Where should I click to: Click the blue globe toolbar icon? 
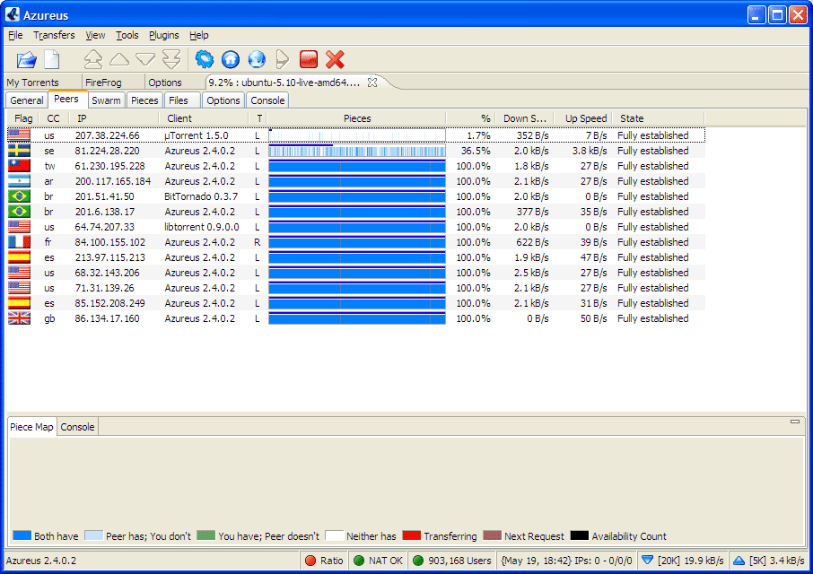[x=257, y=59]
